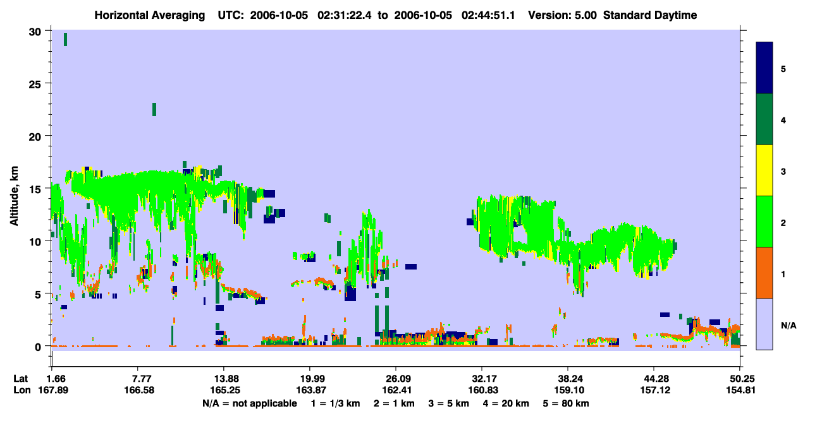The image size is (822, 421).
Task: Click the colorbar label 3
Action: click(x=784, y=171)
